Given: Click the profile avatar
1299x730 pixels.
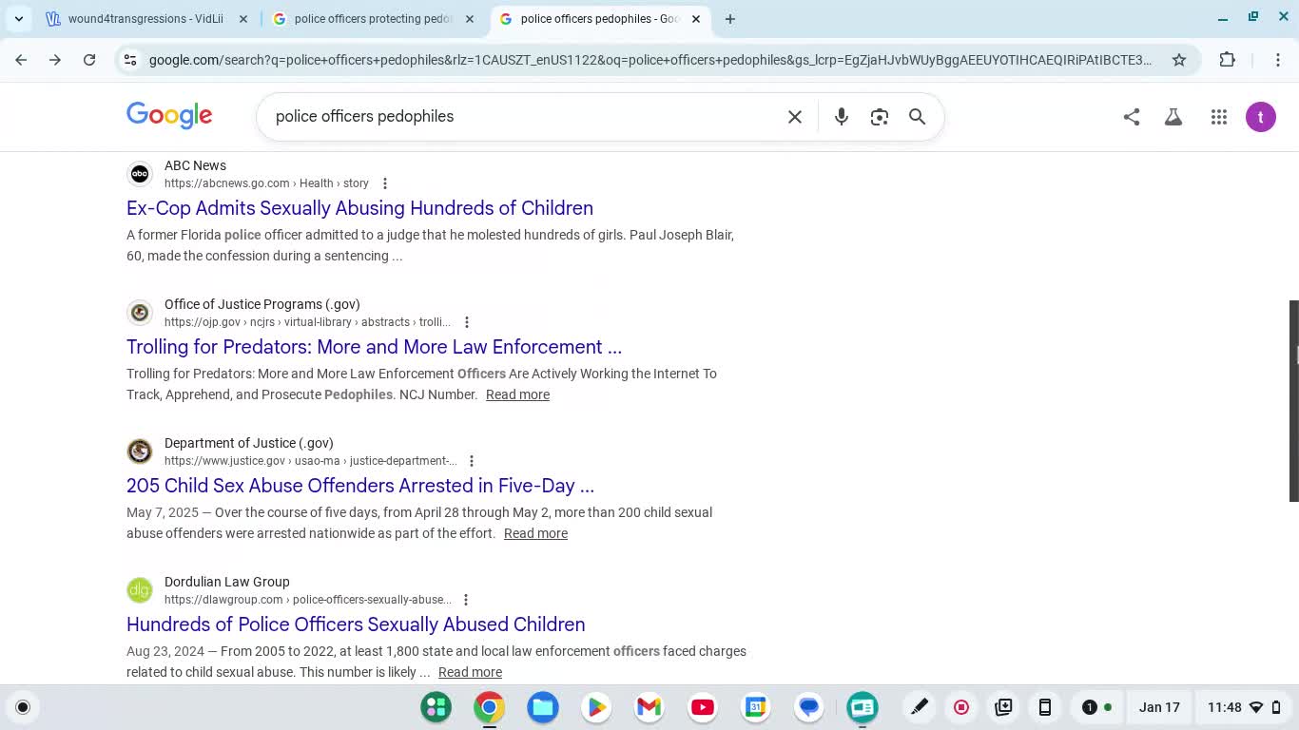Looking at the screenshot, I should (1260, 116).
